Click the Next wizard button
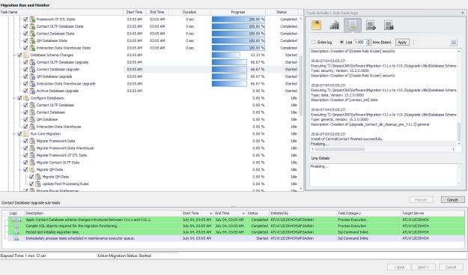The image size is (468, 275). click(x=424, y=267)
